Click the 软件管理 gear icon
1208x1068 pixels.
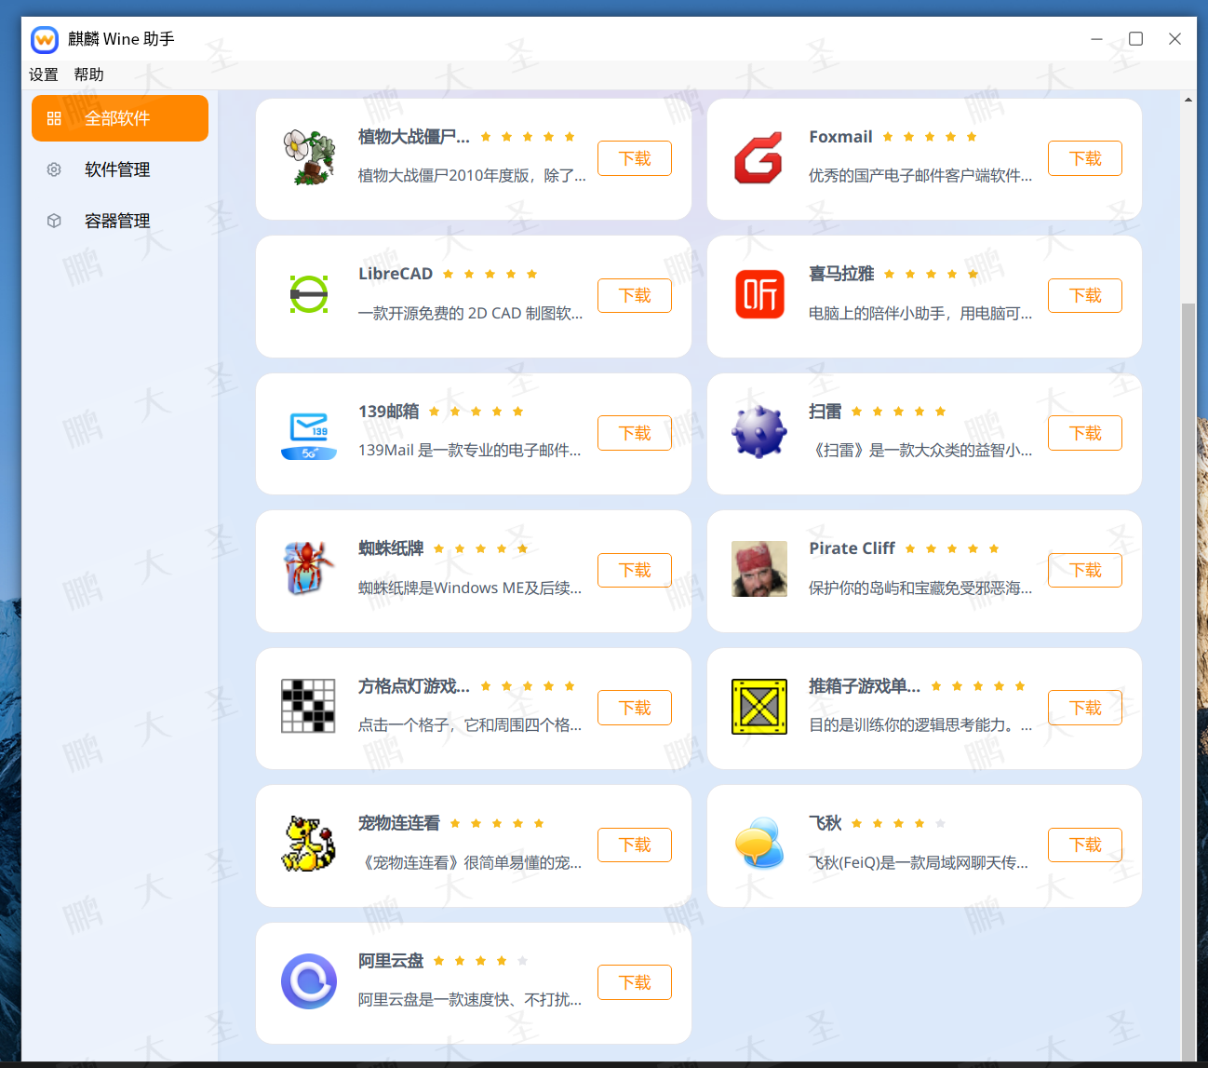coord(54,169)
